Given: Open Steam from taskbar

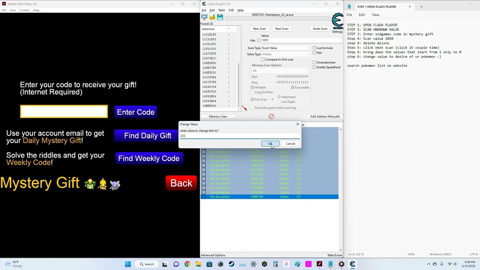Looking at the screenshot, I should pyautogui.click(x=231, y=264).
